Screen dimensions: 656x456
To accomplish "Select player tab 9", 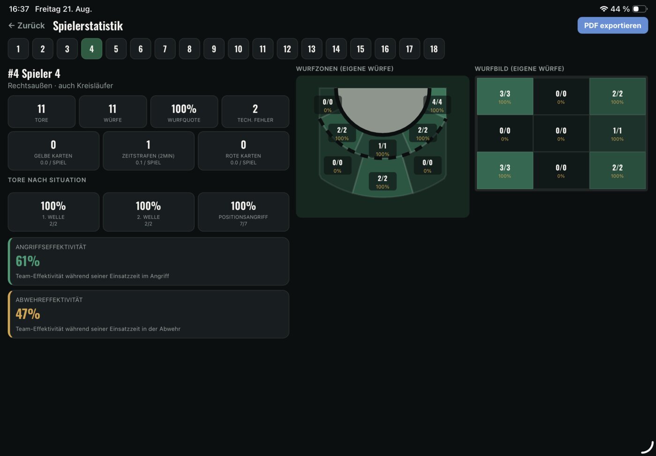I will coord(214,49).
